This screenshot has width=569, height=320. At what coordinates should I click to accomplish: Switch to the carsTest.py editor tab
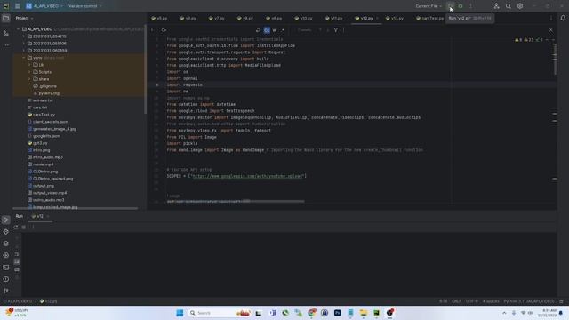429,18
